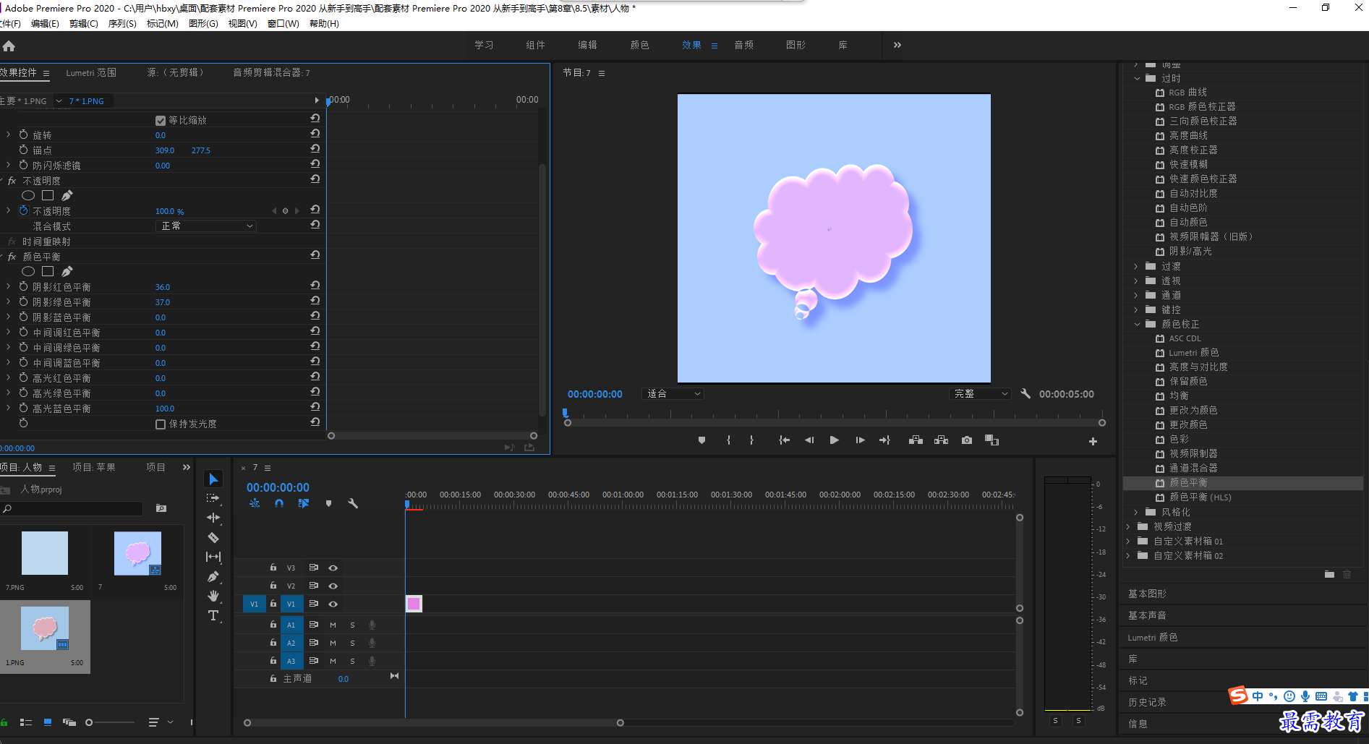Select 1.PNG thumbnail in project panel
Image resolution: width=1369 pixels, height=744 pixels.
tap(45, 628)
